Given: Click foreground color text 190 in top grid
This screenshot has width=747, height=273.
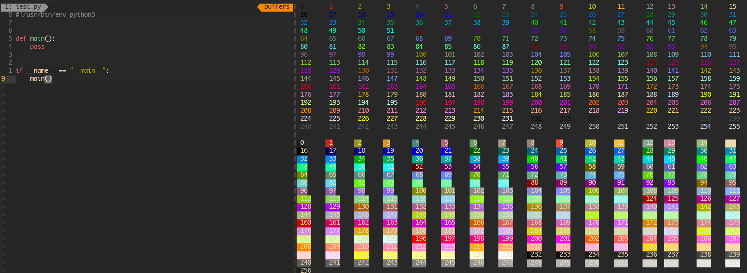Looking at the screenshot, I should (x=705, y=94).
